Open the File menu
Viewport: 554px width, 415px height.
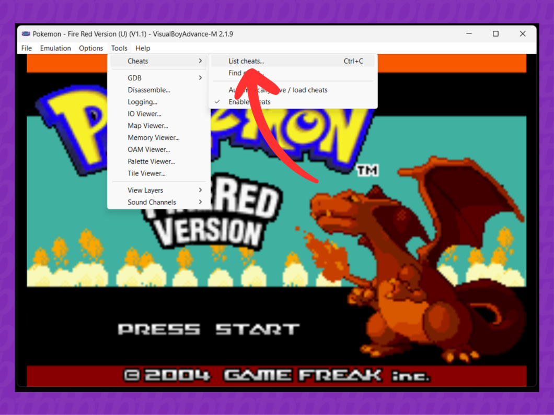(x=27, y=48)
